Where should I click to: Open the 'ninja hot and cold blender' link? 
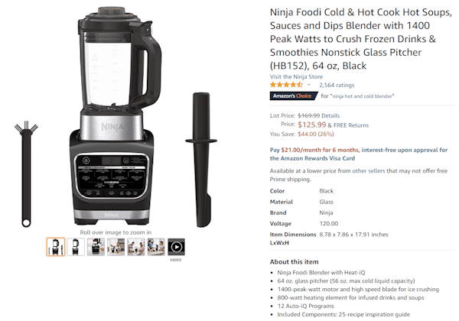pyautogui.click(x=362, y=96)
